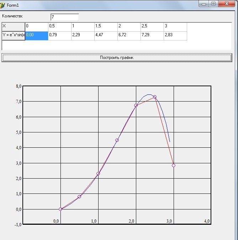This screenshot has width=238, height=240.
Task: Click the 'Количество' label
Action: 12,16
